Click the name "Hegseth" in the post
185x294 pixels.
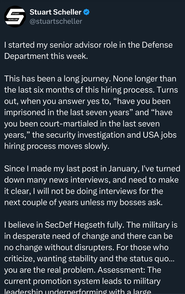point(89,225)
